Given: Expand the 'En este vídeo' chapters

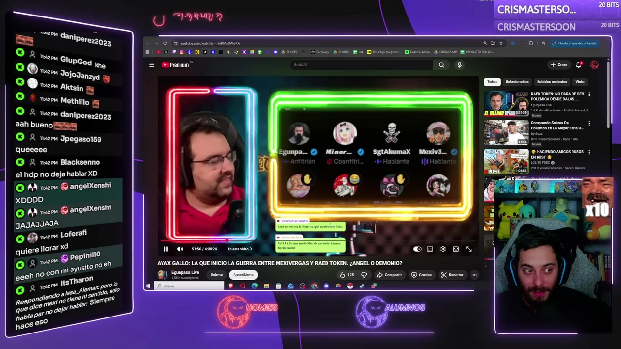Looking at the screenshot, I should [x=240, y=249].
